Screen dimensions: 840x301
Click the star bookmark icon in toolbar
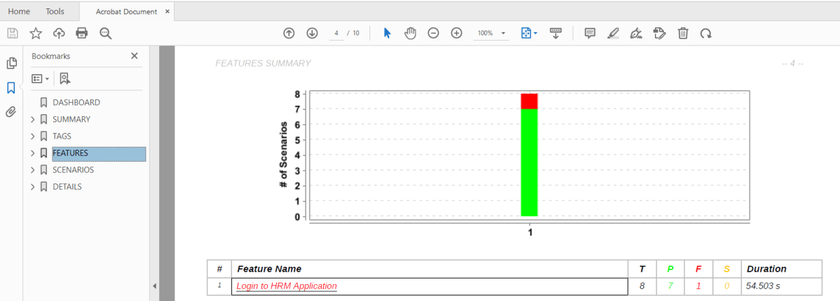tap(36, 33)
